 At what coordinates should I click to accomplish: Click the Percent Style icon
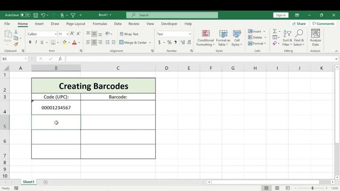[169, 42]
